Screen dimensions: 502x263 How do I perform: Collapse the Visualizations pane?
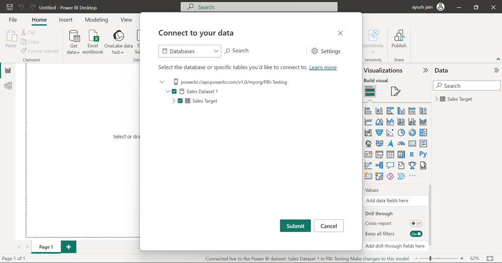[425, 70]
